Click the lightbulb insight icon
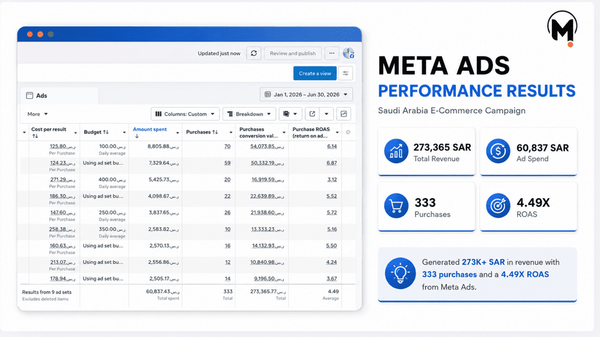The image size is (600, 337). coord(400,273)
